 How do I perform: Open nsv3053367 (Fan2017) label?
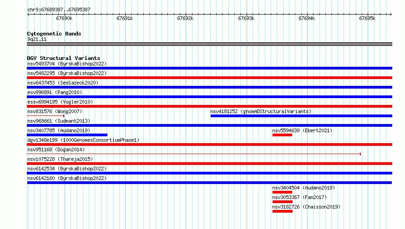[x=299, y=197]
